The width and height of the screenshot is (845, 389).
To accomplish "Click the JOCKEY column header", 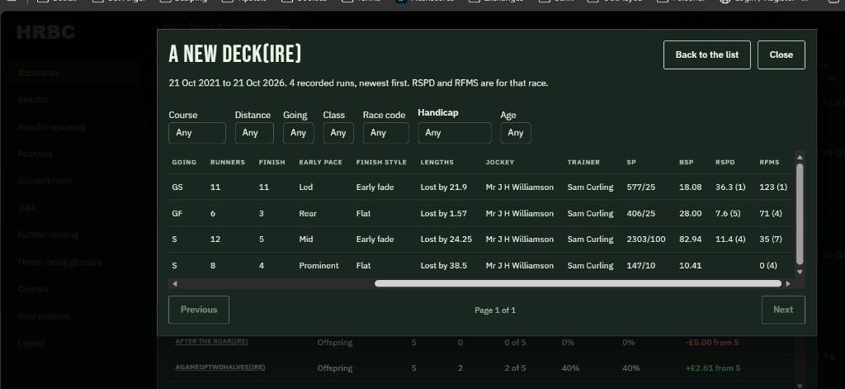I will click(499, 162).
